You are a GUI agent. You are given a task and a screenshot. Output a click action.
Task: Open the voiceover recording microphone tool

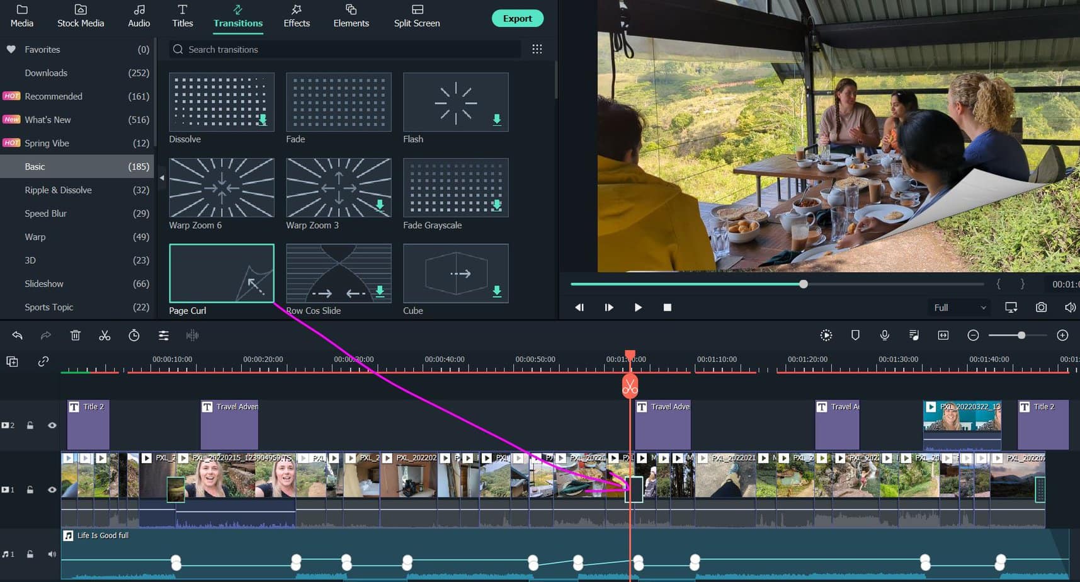click(885, 335)
